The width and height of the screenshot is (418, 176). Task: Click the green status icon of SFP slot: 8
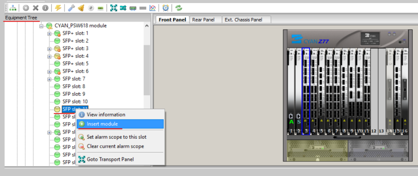(57, 87)
